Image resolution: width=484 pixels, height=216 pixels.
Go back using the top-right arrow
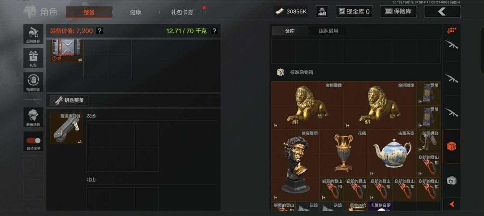(x=443, y=12)
